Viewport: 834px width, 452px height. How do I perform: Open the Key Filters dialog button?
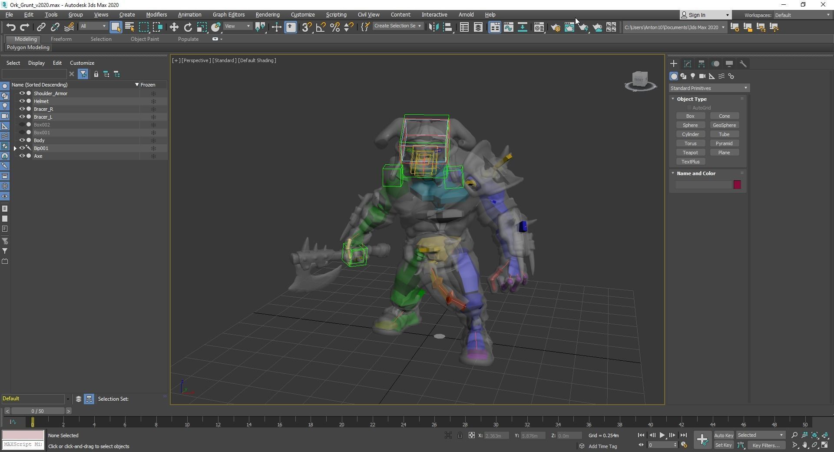coord(766,445)
